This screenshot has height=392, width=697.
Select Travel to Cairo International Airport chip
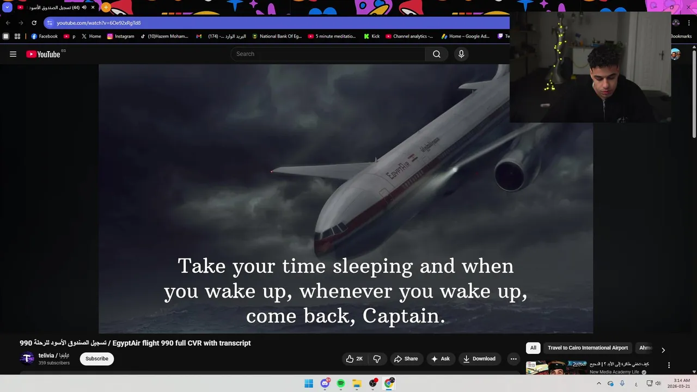coord(588,348)
